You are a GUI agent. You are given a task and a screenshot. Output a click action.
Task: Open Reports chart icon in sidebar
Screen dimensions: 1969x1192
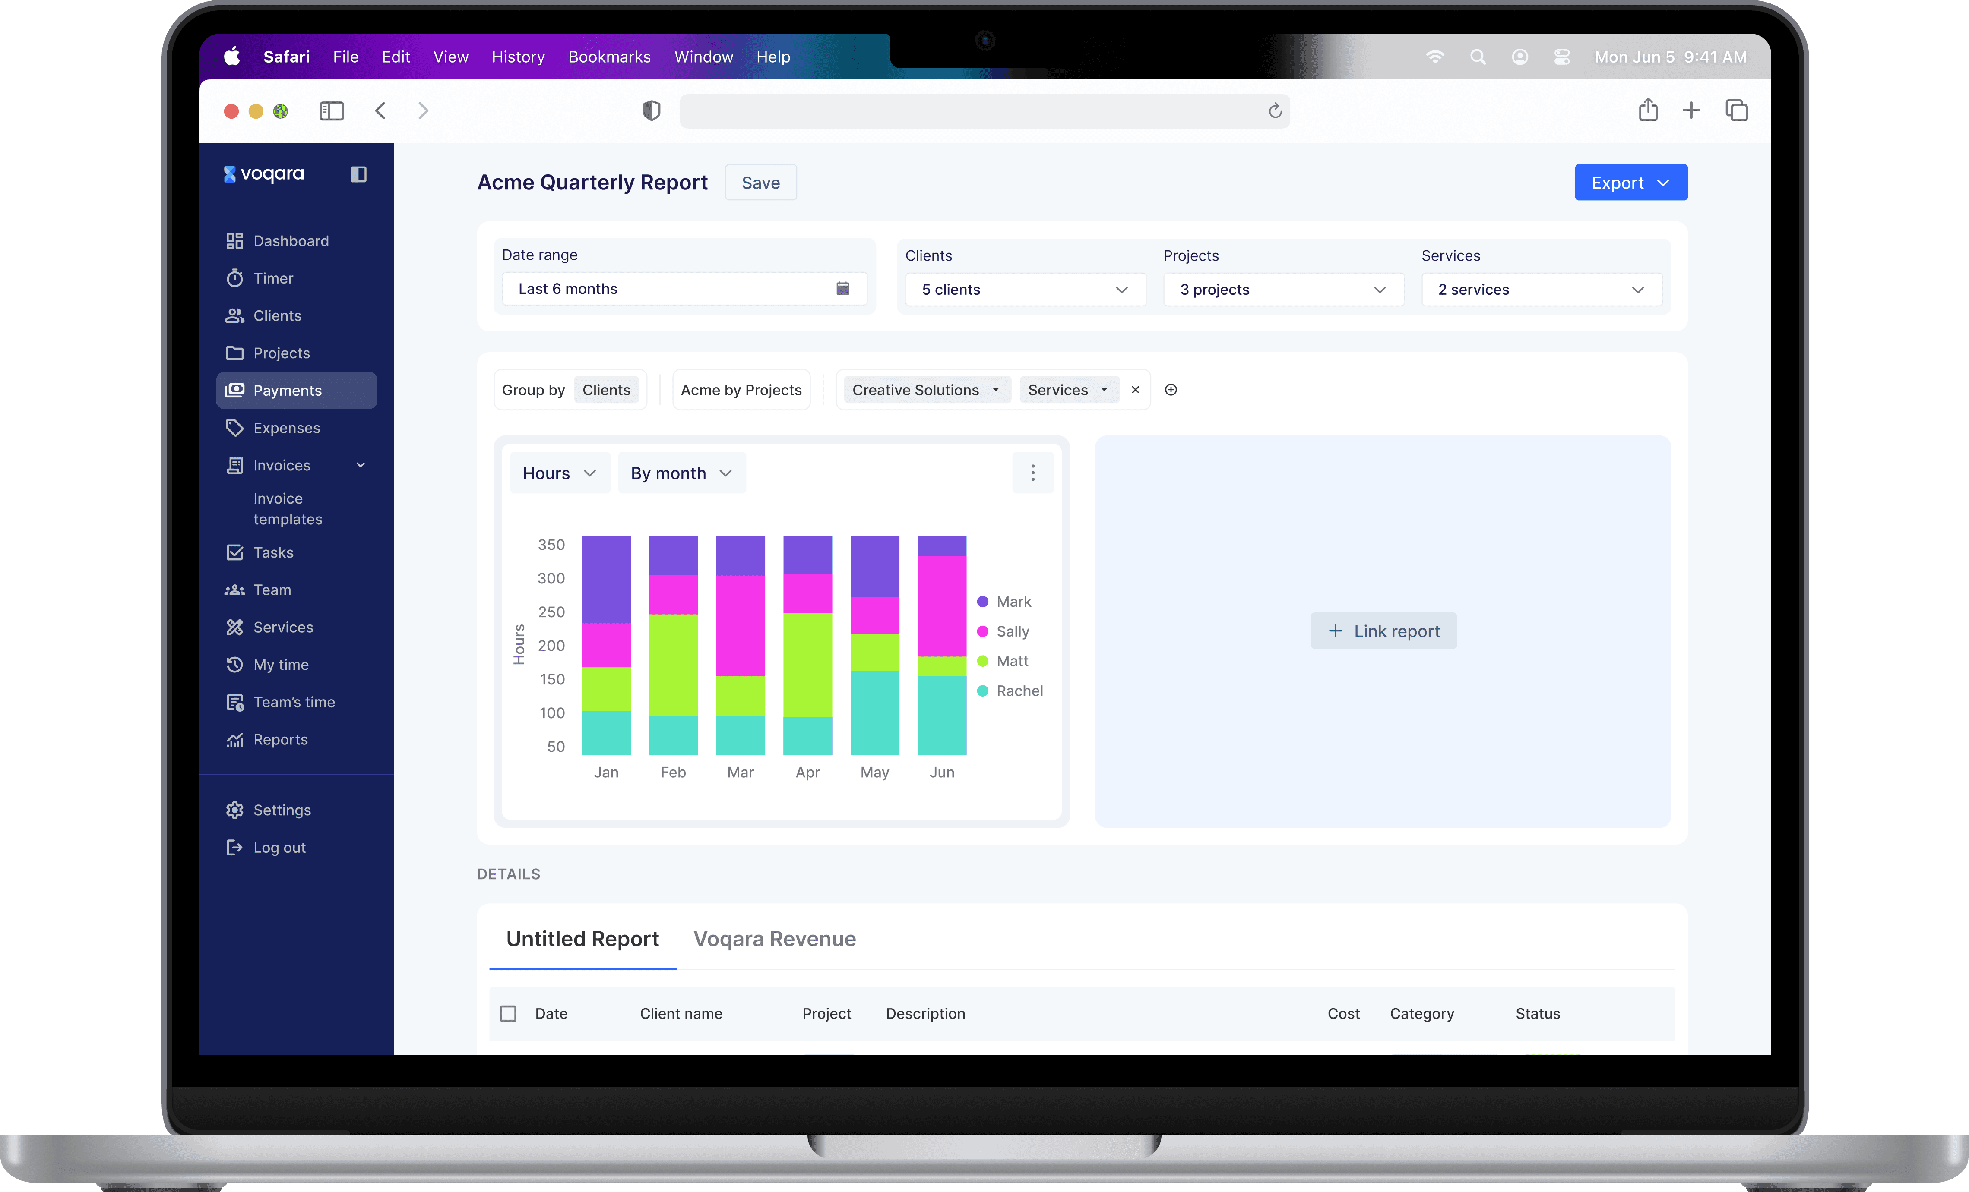click(234, 740)
